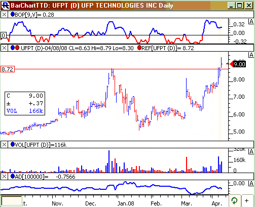Click the 8.72 reference line label

point(8,69)
